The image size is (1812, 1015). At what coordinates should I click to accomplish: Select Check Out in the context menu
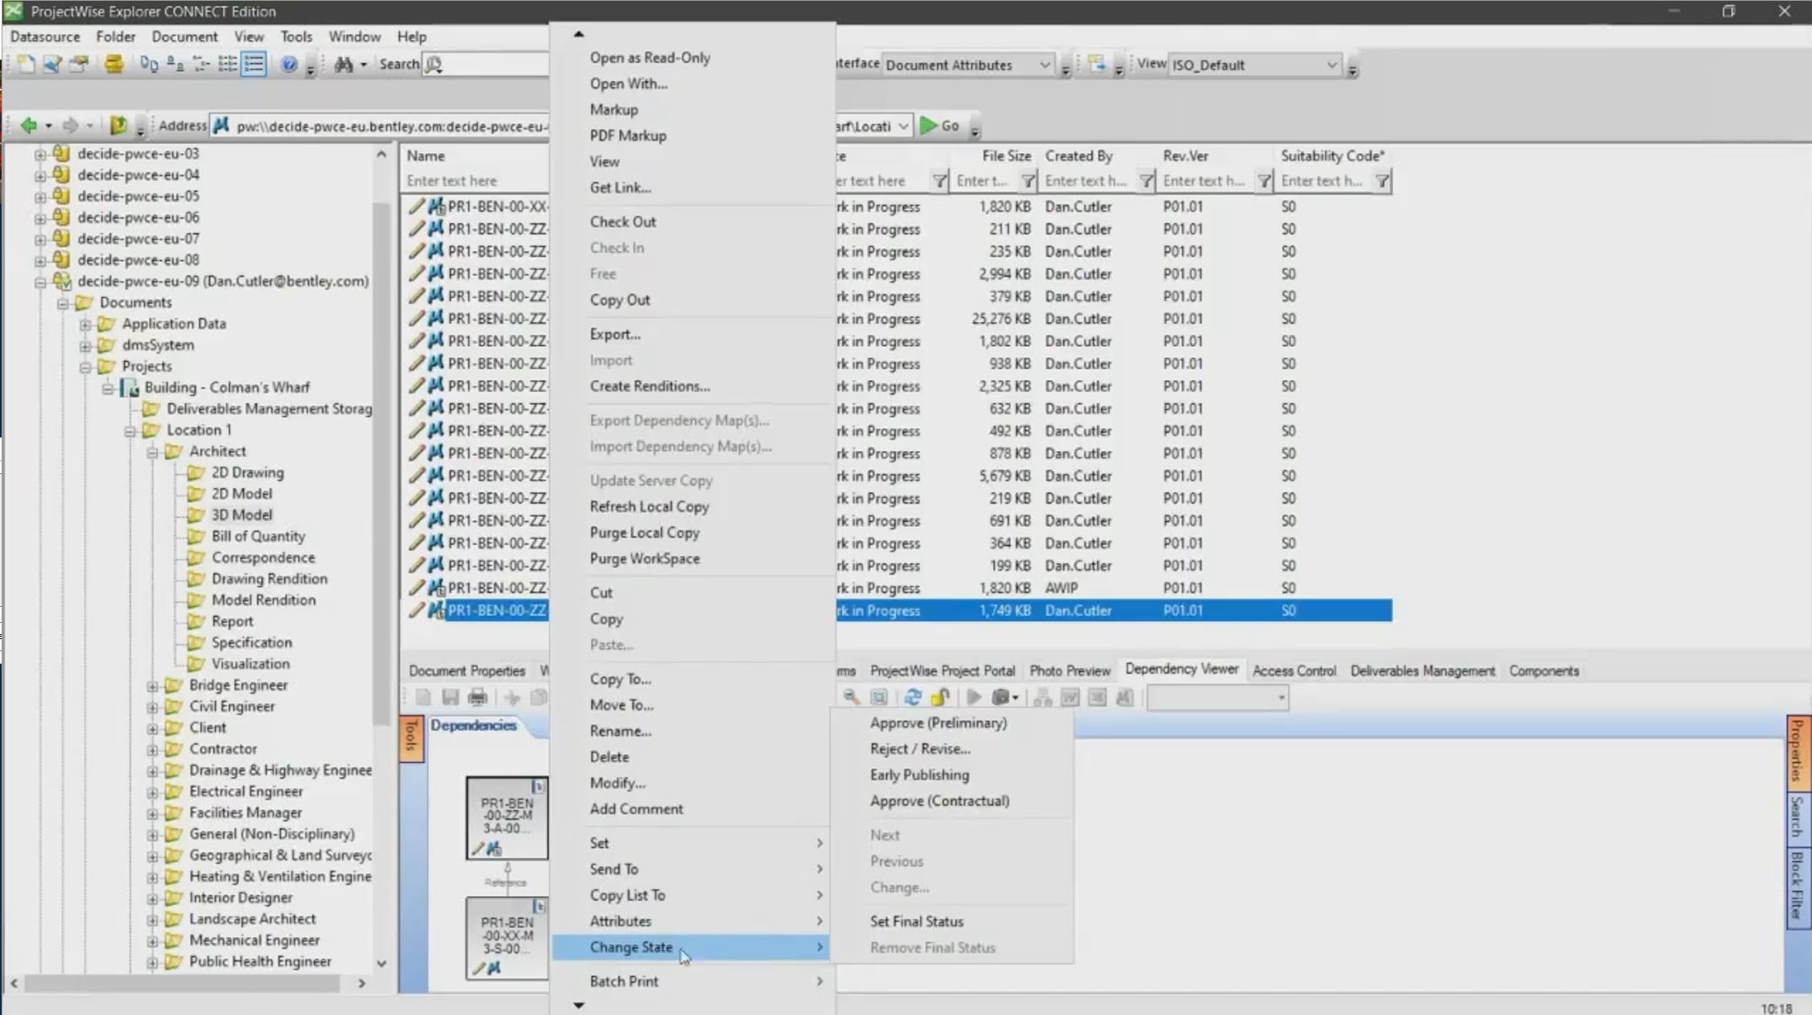click(622, 221)
